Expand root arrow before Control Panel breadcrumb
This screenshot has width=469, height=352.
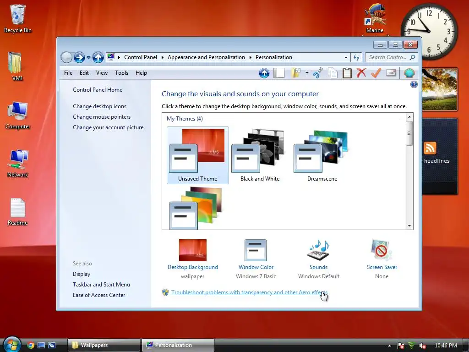click(x=119, y=57)
